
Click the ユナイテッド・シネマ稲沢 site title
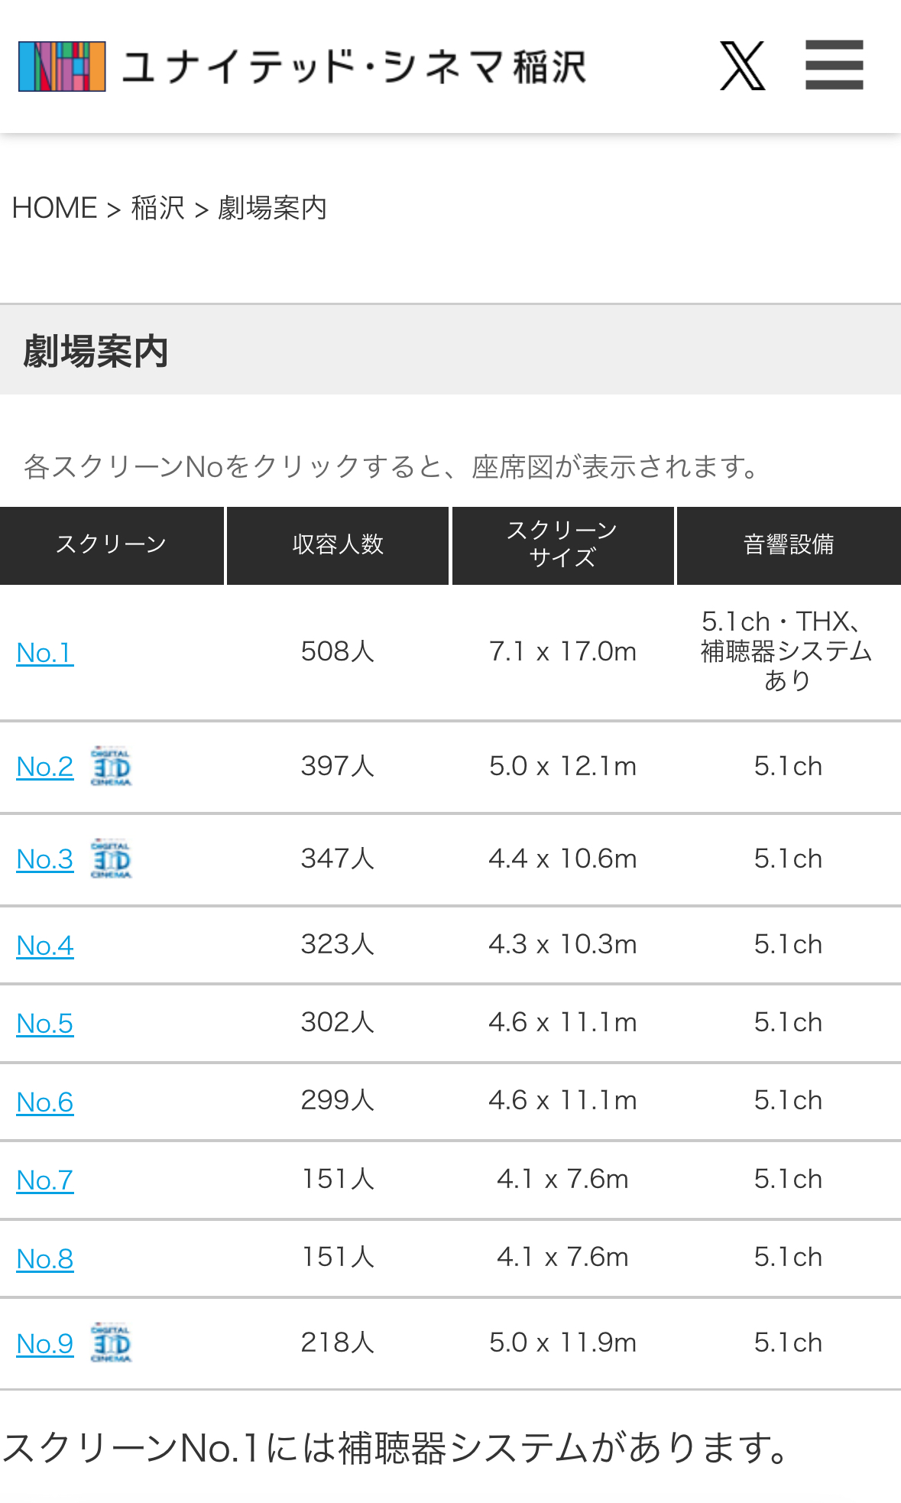354,67
